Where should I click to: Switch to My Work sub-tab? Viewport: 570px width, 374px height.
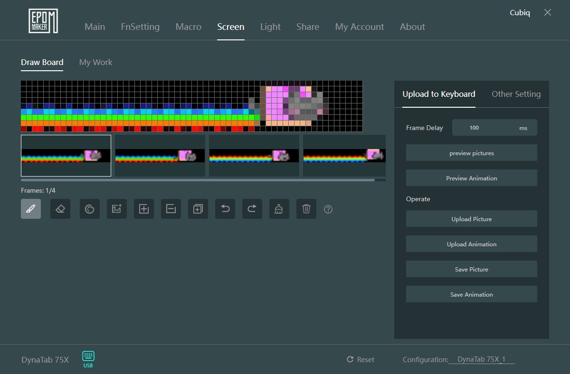coord(96,62)
